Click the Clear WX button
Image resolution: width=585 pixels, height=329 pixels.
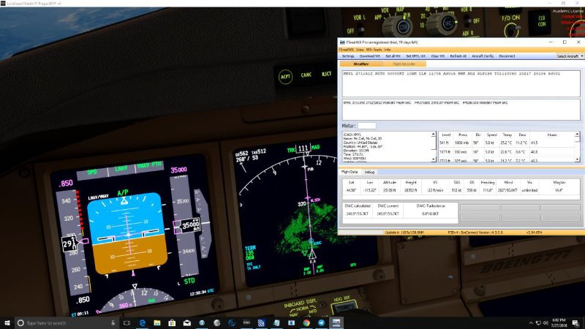pyautogui.click(x=437, y=56)
